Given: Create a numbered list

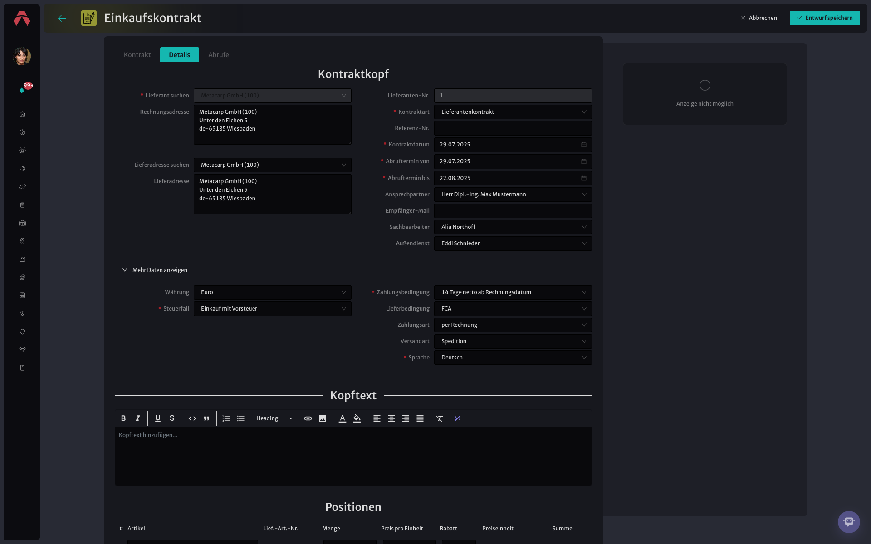Looking at the screenshot, I should 226,418.
